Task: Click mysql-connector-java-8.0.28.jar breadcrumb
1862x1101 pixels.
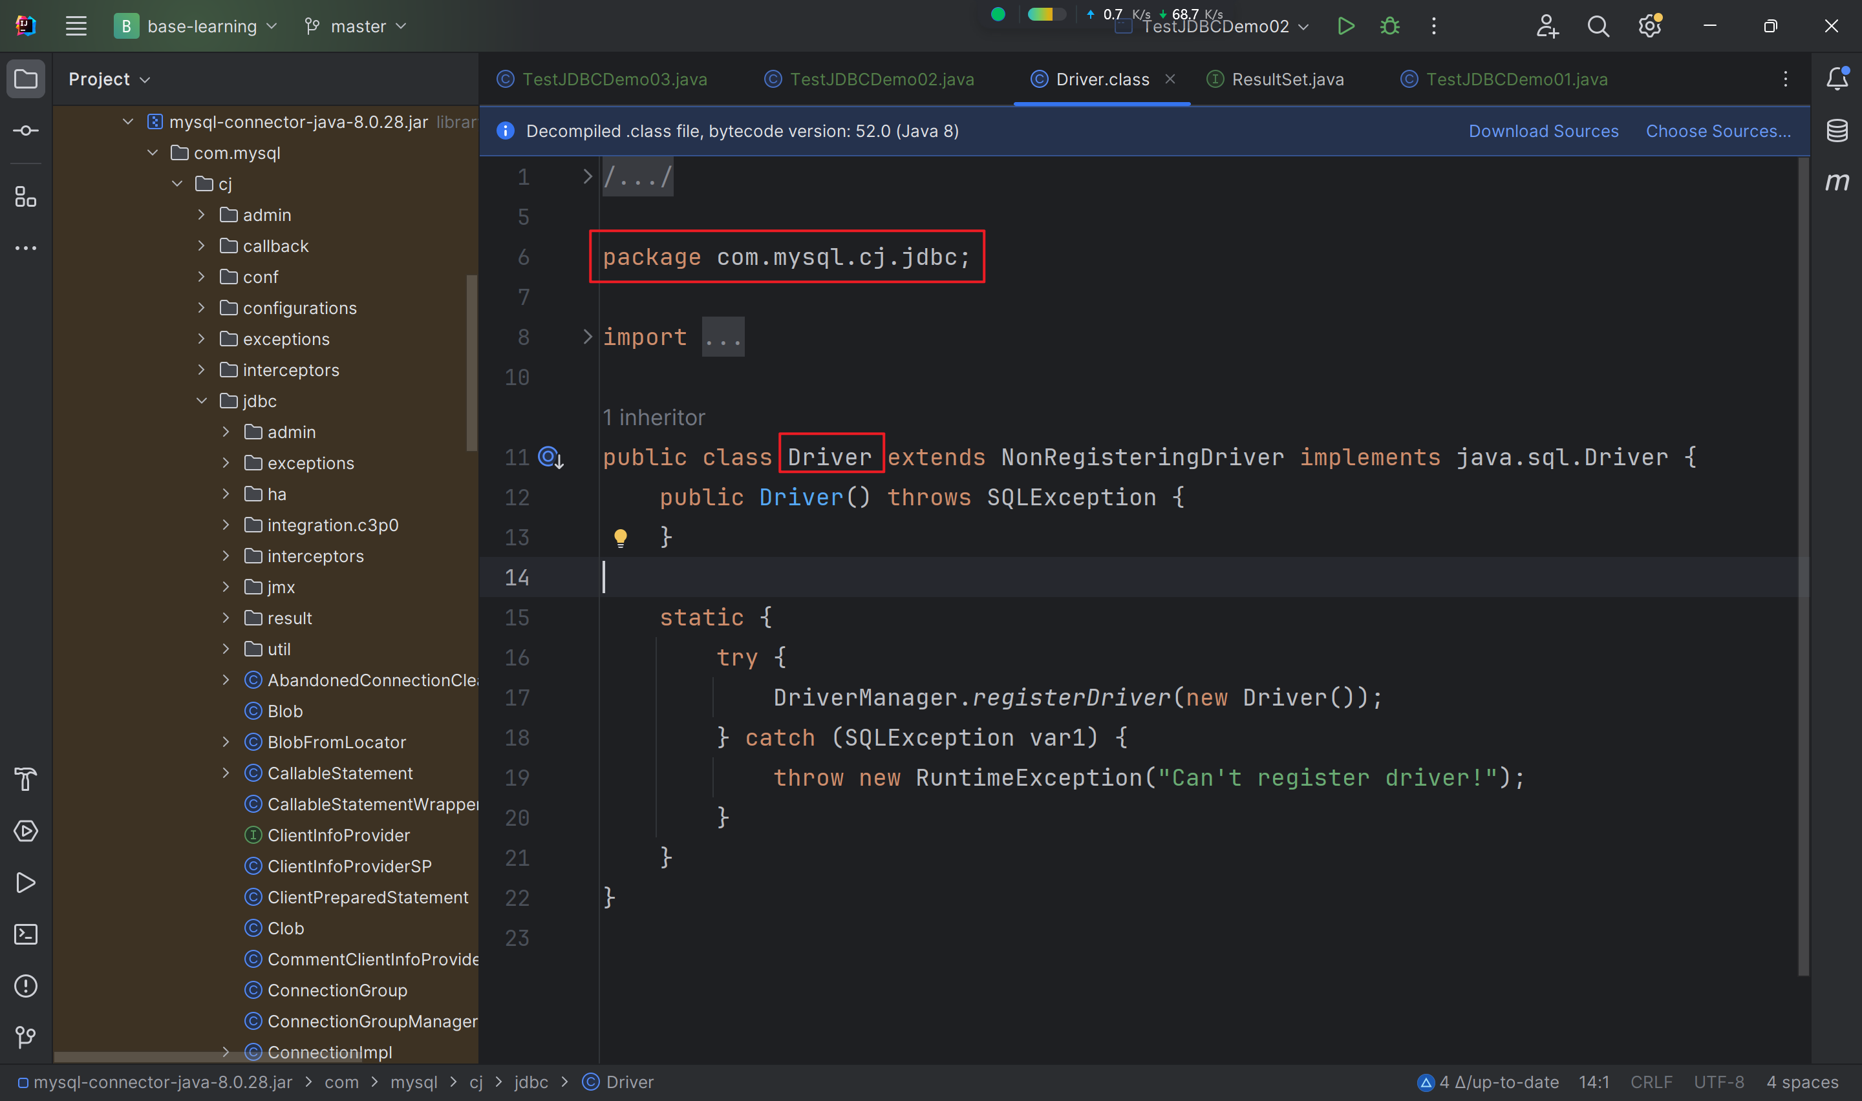Action: [x=155, y=1082]
